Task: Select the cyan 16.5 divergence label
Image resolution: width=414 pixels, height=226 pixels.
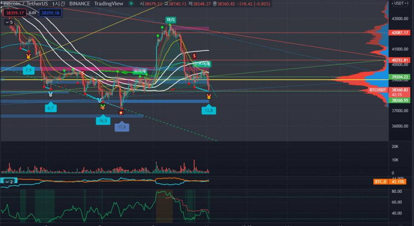Action: click(x=103, y=120)
